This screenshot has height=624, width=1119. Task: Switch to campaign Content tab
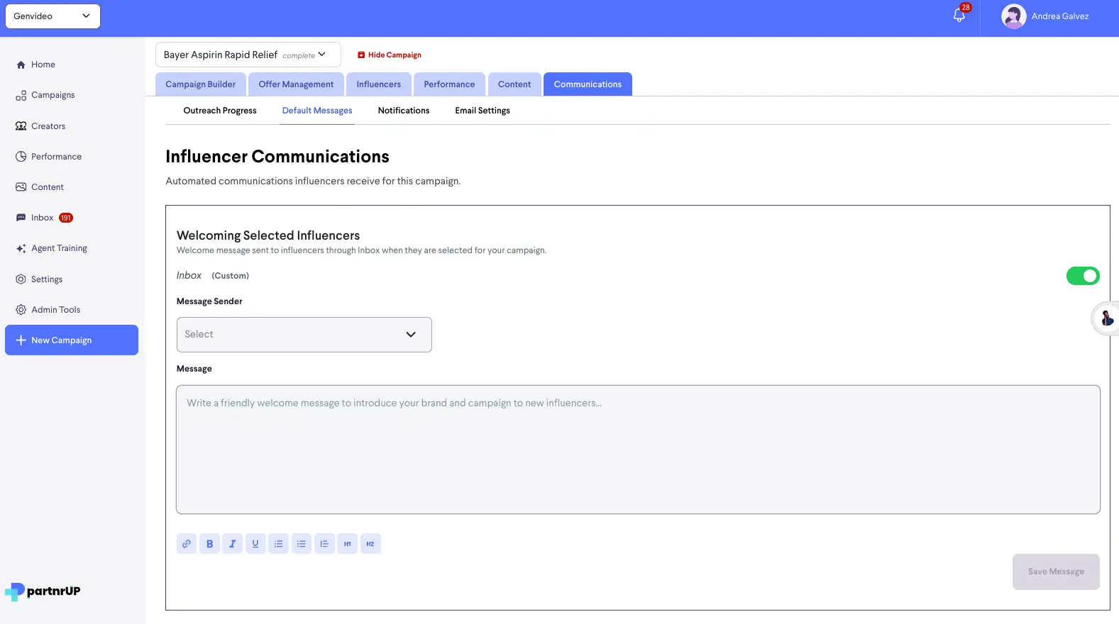(514, 84)
